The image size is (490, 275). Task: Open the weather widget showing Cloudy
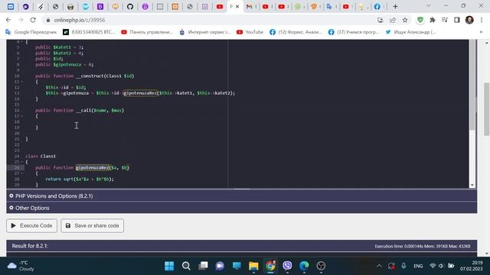[21, 266]
